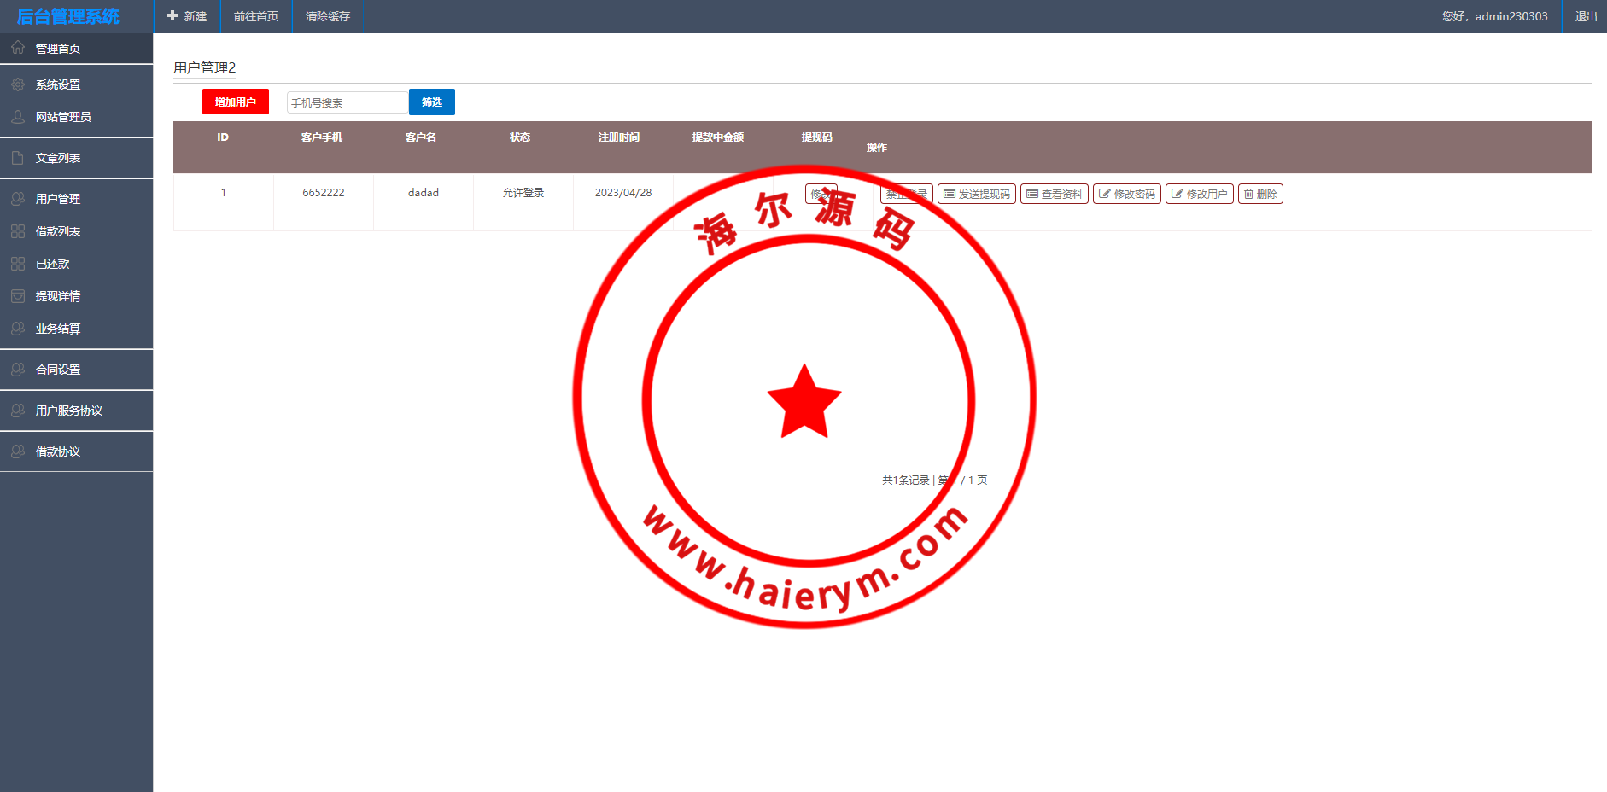Viewport: 1607px width, 792px height.
Task: Click 清除缓存 in the top bar
Action: 328,16
